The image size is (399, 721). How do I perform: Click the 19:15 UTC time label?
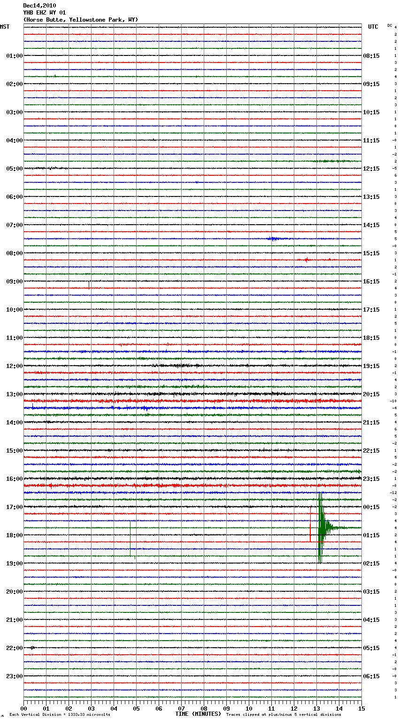(x=371, y=366)
